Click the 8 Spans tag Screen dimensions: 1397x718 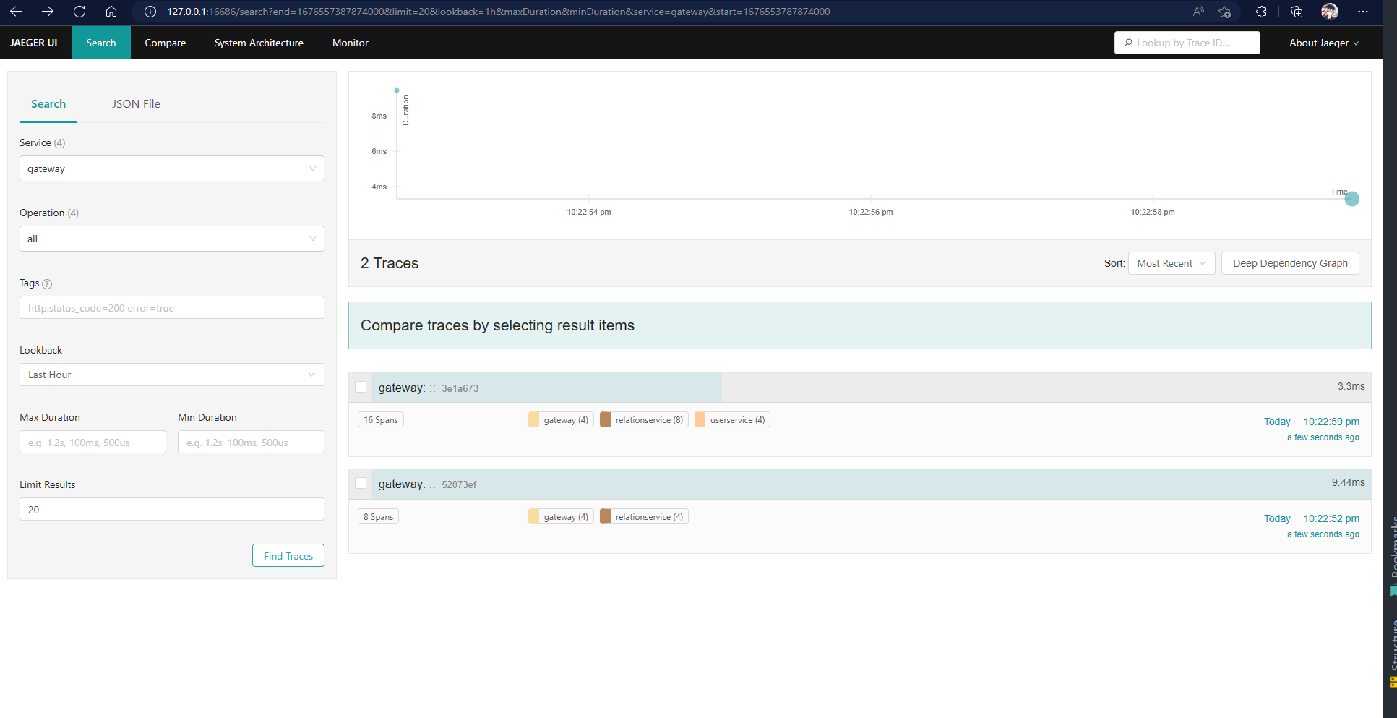coord(378,516)
